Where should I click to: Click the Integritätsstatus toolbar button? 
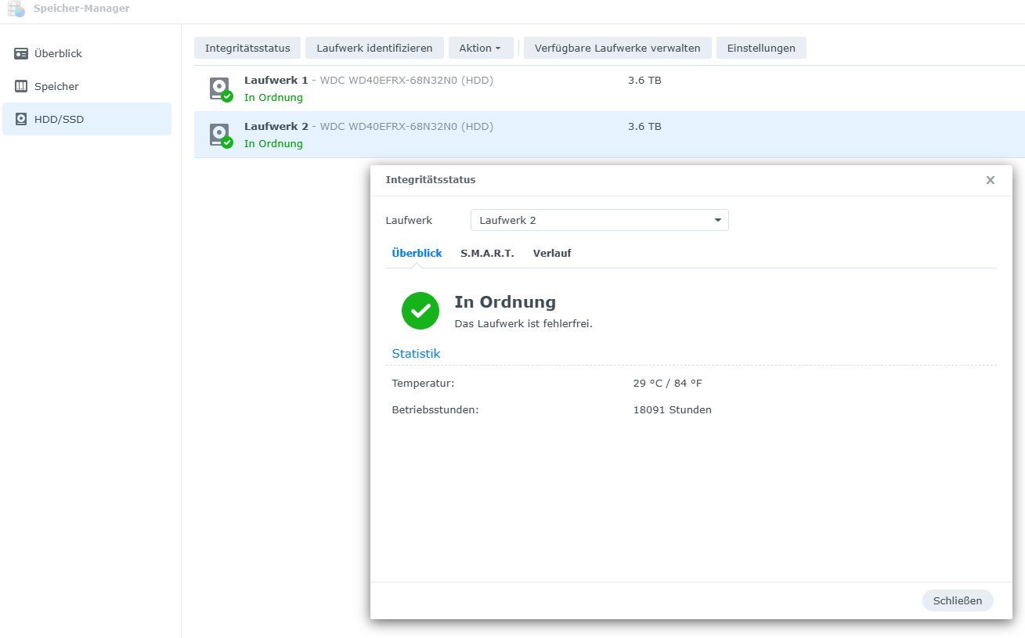247,48
